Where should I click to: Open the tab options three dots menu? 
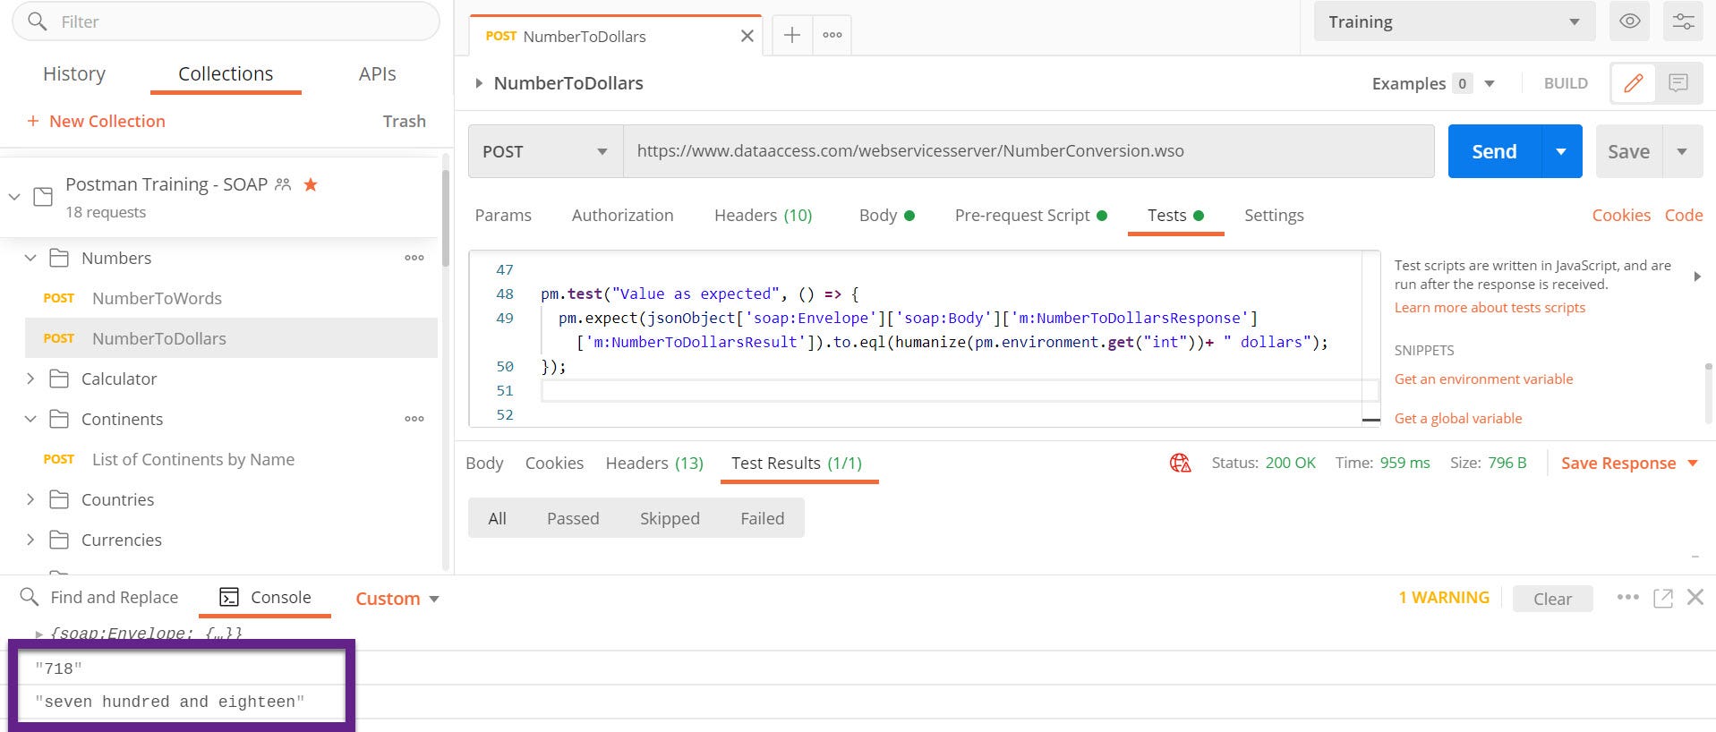[x=832, y=35]
